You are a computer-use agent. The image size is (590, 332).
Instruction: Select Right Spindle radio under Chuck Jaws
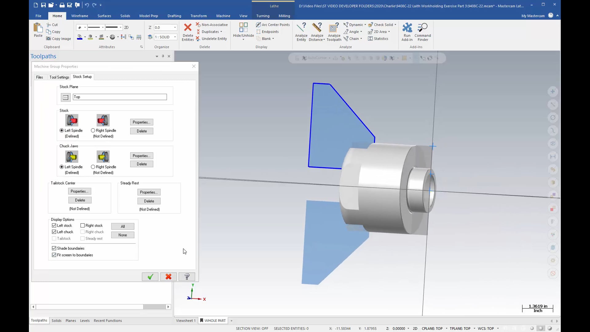click(x=93, y=167)
